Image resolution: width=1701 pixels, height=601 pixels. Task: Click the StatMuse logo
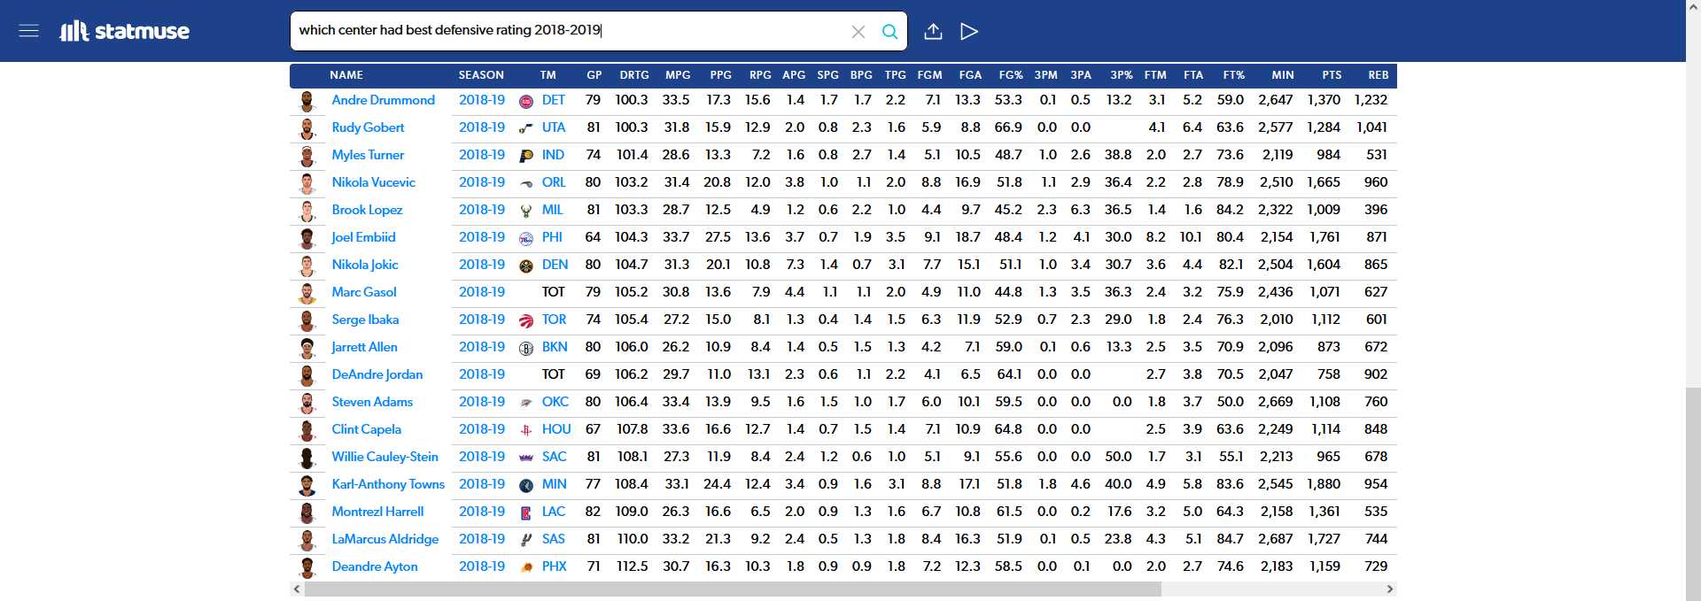[x=125, y=32]
